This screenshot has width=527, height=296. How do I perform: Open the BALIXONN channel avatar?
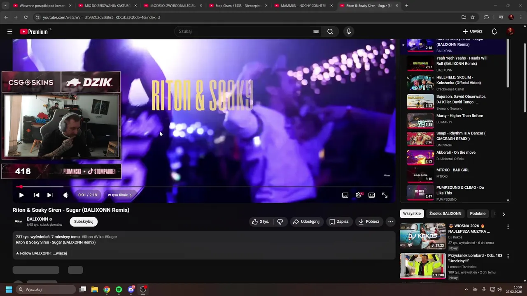pyautogui.click(x=18, y=222)
